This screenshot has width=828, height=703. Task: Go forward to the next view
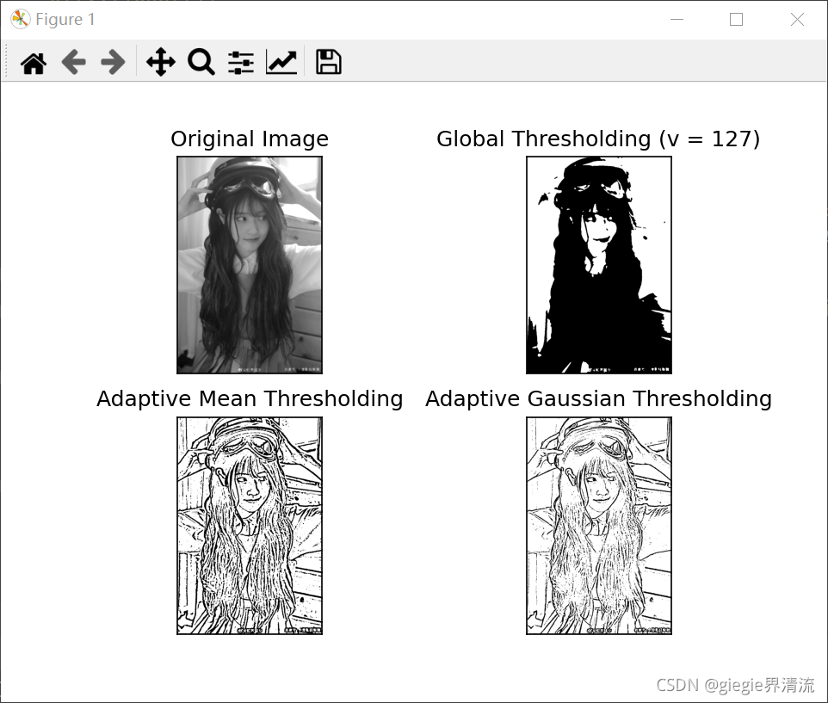click(113, 62)
